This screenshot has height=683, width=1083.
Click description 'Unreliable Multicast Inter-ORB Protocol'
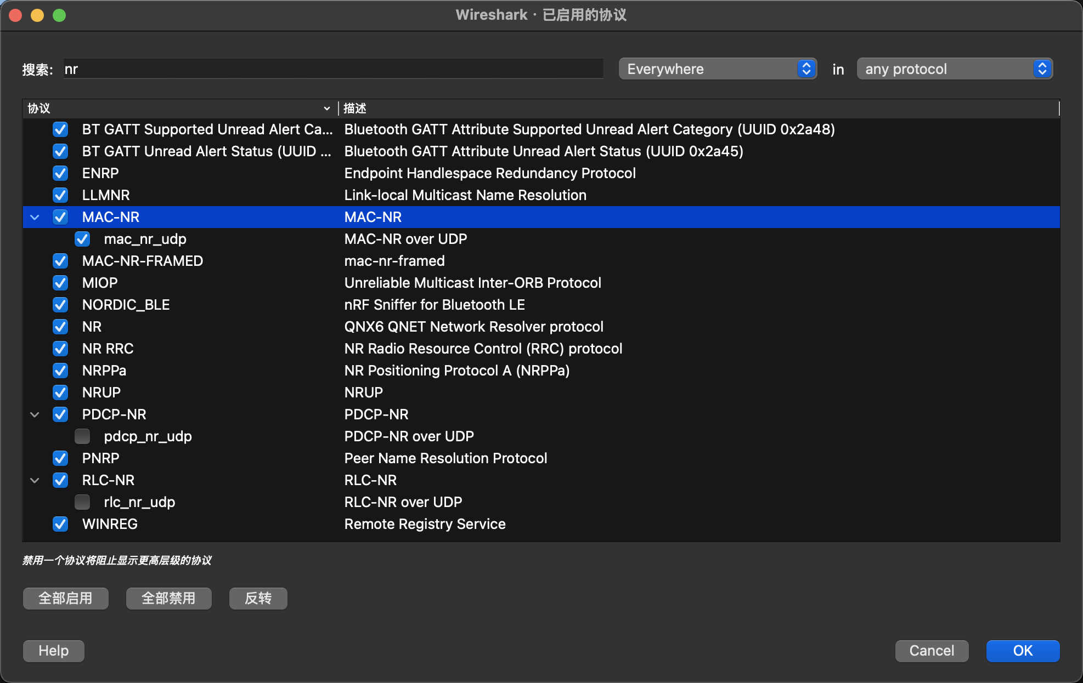tap(473, 283)
